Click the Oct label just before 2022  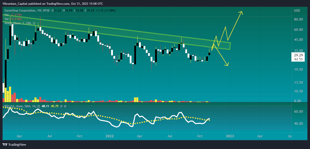(x=79, y=136)
